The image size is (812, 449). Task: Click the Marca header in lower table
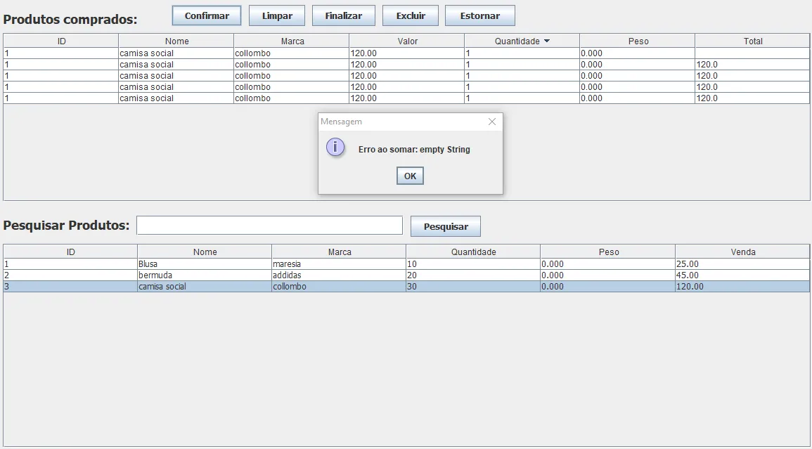coord(339,252)
